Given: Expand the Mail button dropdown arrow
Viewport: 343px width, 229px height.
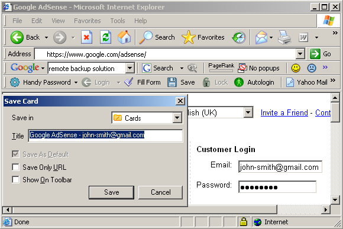Looking at the screenshot, I should point(271,38).
